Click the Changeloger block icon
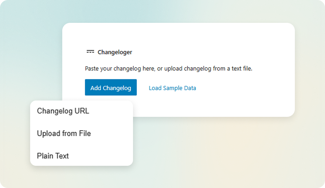 (x=90, y=52)
